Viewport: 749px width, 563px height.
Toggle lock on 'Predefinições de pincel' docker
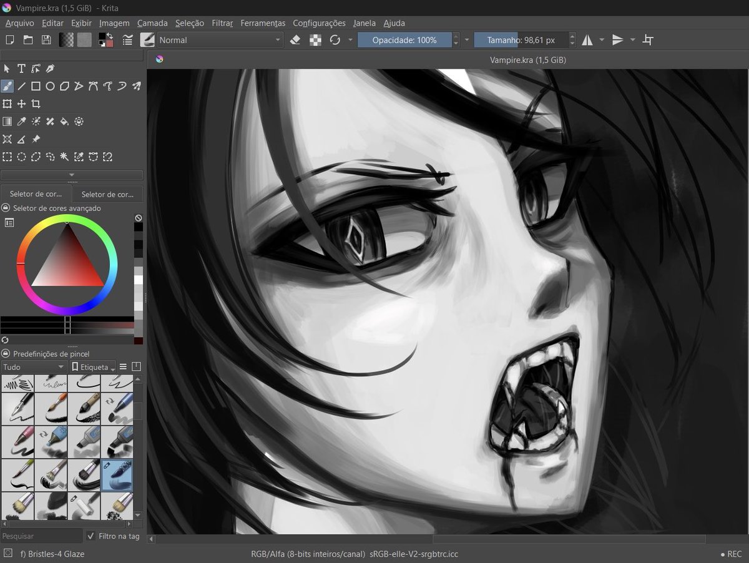click(x=6, y=354)
